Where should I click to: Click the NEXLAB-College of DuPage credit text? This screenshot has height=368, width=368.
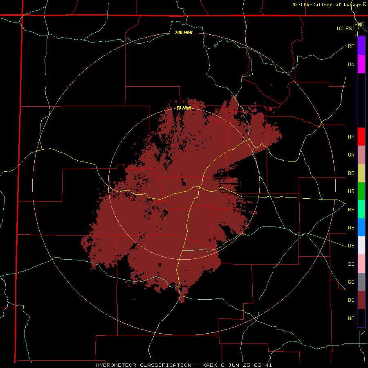click(326, 4)
